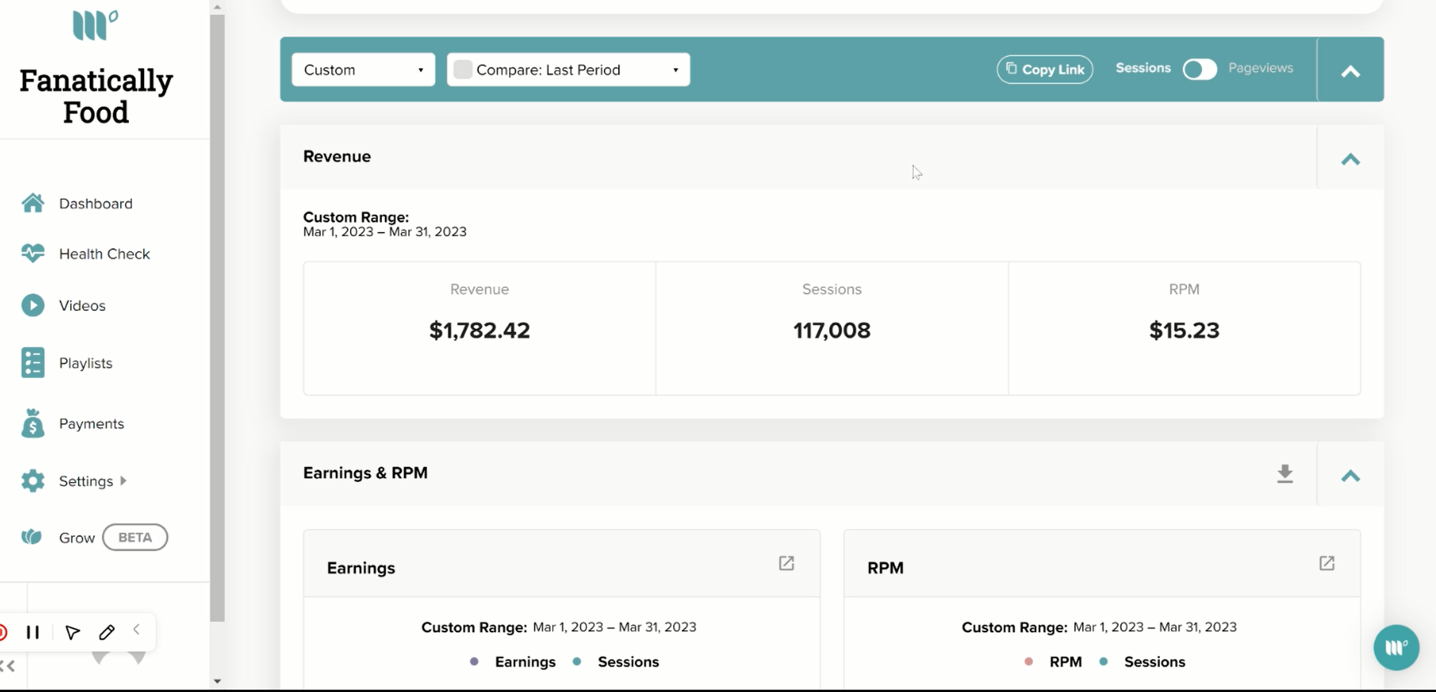Open the Dashboard home icon

pyautogui.click(x=33, y=203)
